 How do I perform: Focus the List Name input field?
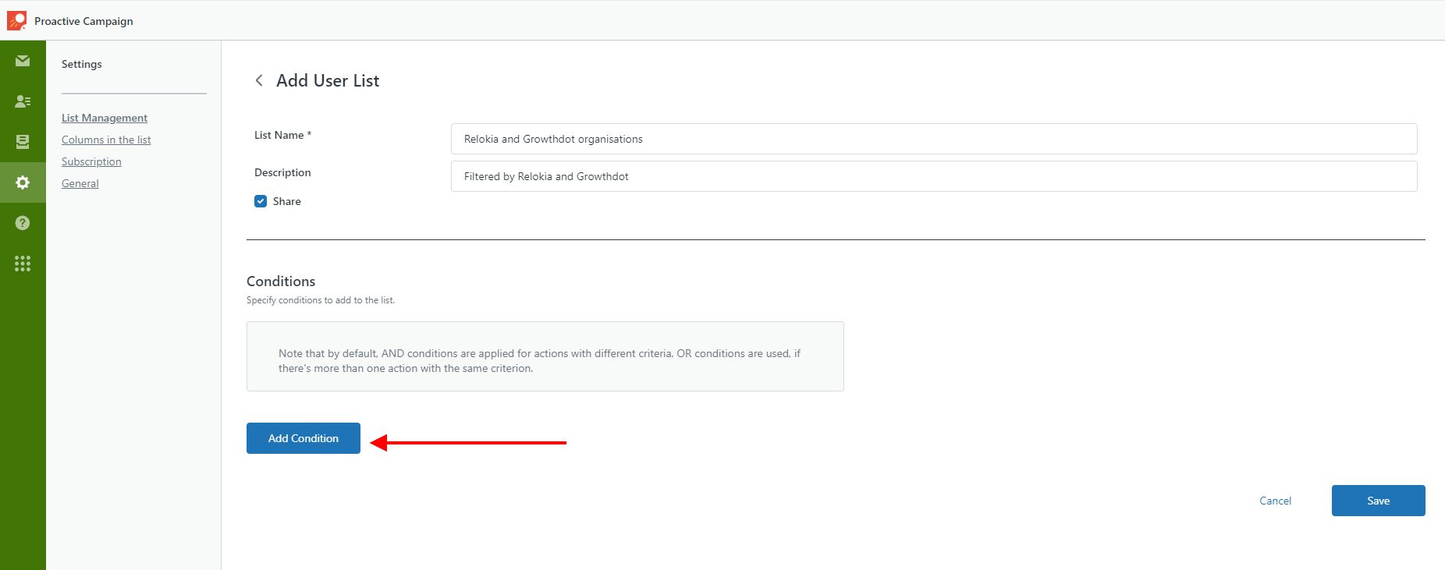coord(934,139)
